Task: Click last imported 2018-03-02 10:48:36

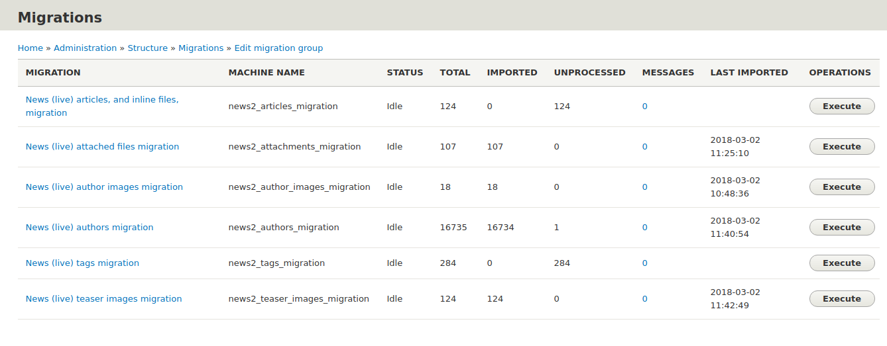Action: coord(735,187)
